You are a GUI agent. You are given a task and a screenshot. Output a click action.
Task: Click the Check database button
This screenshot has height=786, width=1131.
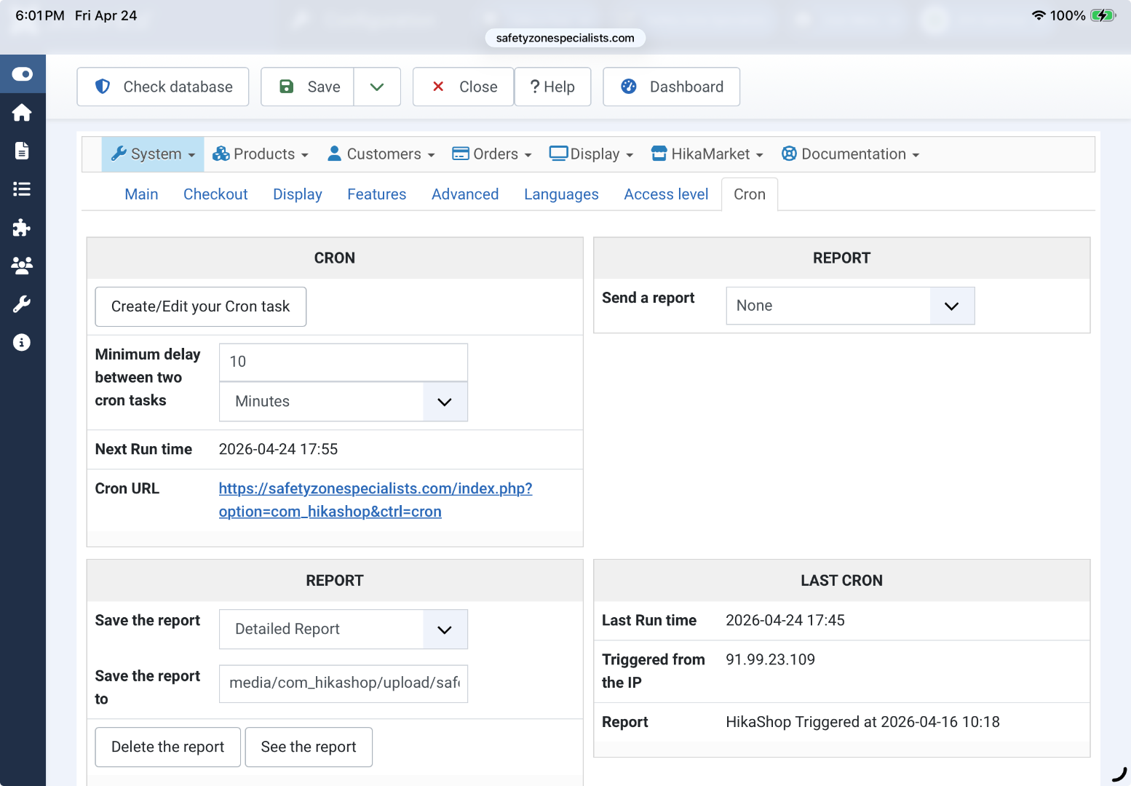pyautogui.click(x=163, y=87)
